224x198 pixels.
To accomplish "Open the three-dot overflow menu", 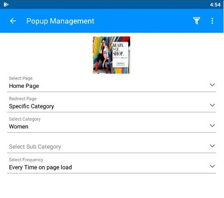I will click(x=212, y=21).
